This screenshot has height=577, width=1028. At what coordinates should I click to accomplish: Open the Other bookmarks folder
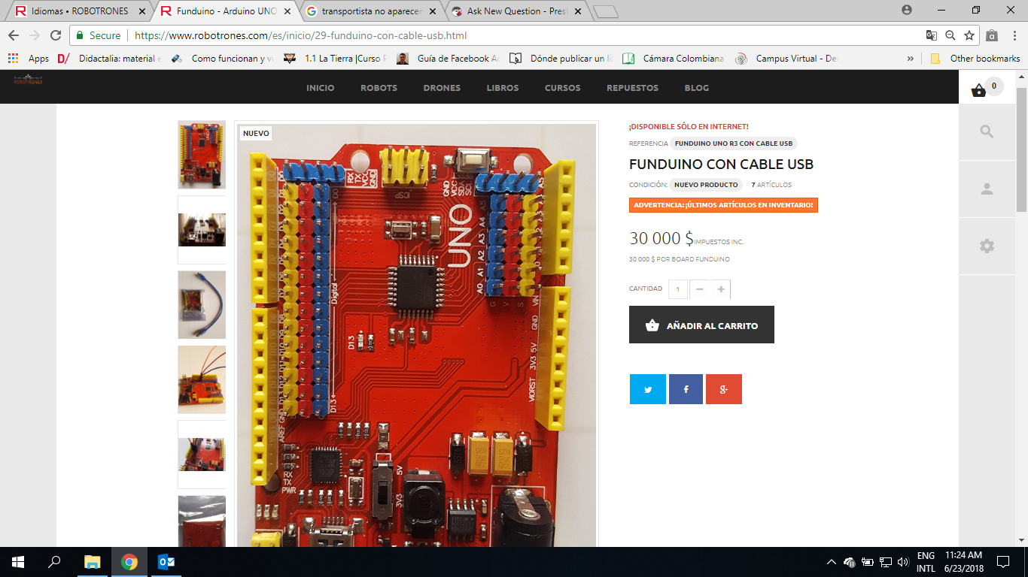(x=975, y=59)
